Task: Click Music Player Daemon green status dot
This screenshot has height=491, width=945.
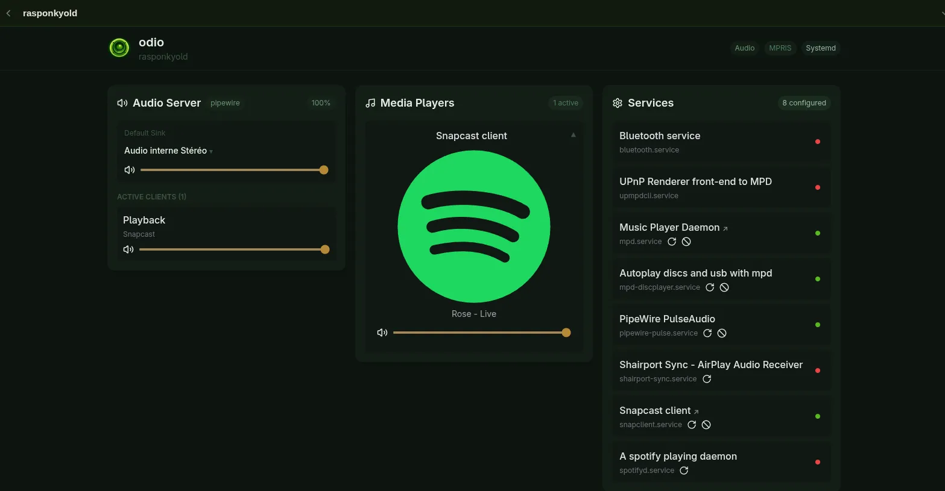Action: point(818,233)
